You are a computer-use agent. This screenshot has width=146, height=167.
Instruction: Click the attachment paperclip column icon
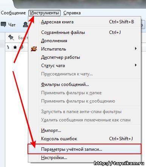click(x=22, y=47)
